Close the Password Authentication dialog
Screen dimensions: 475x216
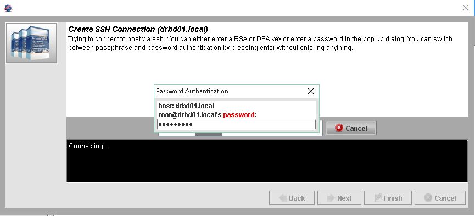point(310,91)
